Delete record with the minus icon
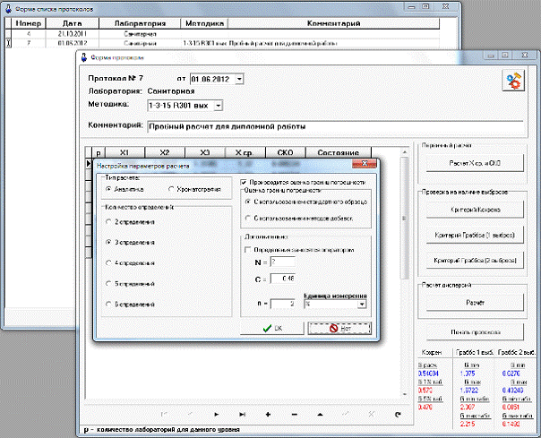This screenshot has width=541, height=438. (294, 414)
